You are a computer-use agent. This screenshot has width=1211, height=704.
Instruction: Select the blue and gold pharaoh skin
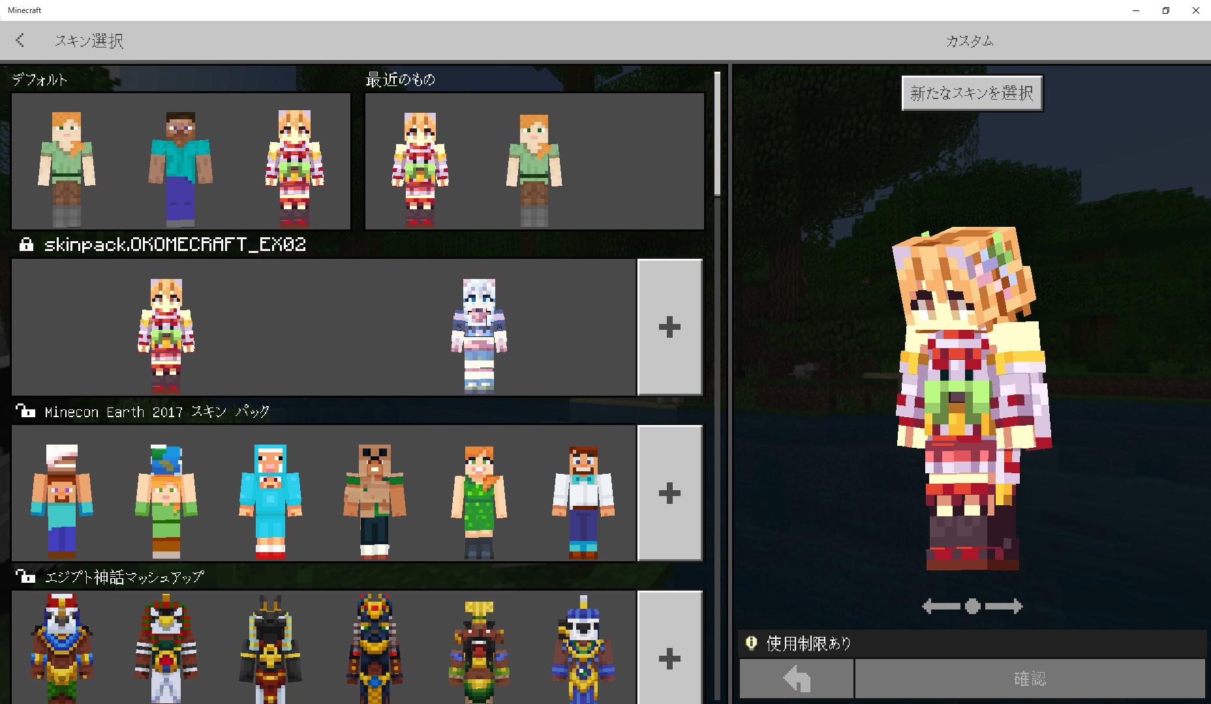coord(375,649)
